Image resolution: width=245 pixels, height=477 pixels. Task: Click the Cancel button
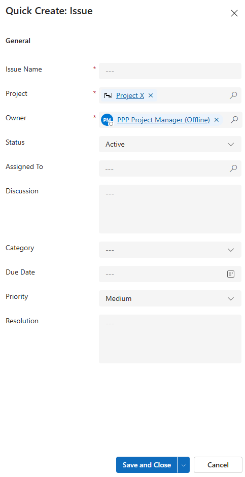tap(218, 465)
